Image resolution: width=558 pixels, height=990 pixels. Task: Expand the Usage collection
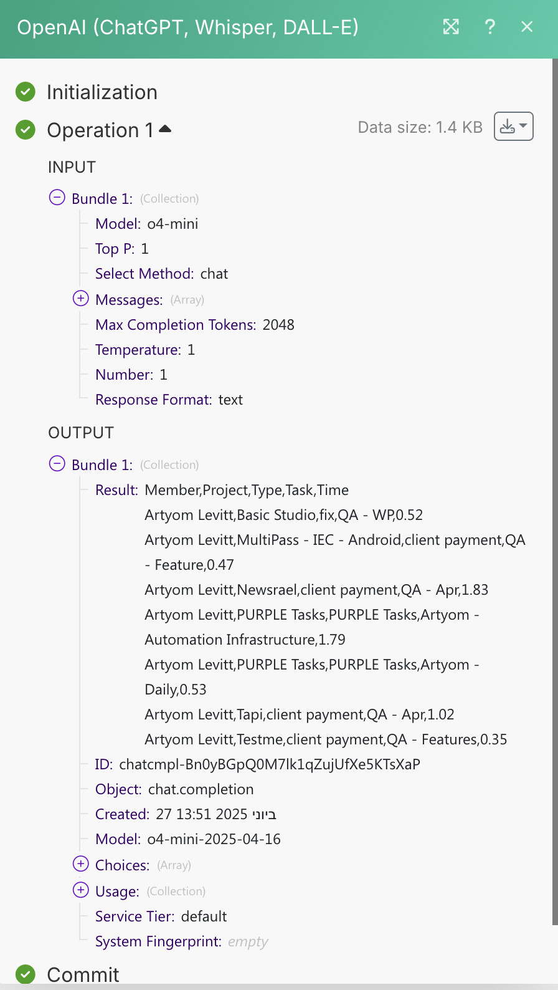click(x=81, y=890)
